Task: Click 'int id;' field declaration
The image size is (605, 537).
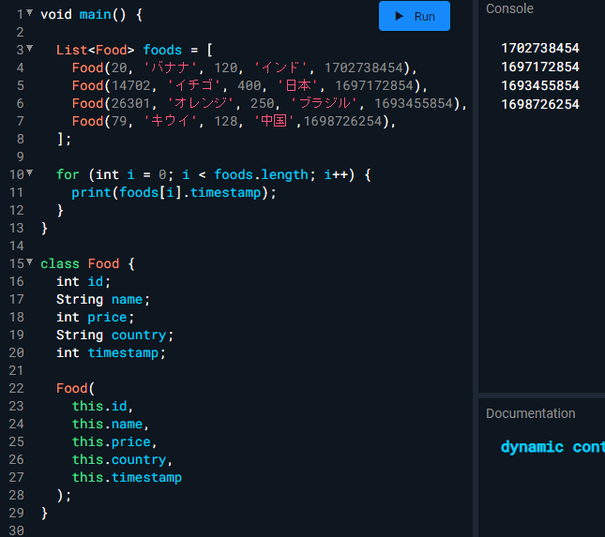Action: click(x=83, y=281)
